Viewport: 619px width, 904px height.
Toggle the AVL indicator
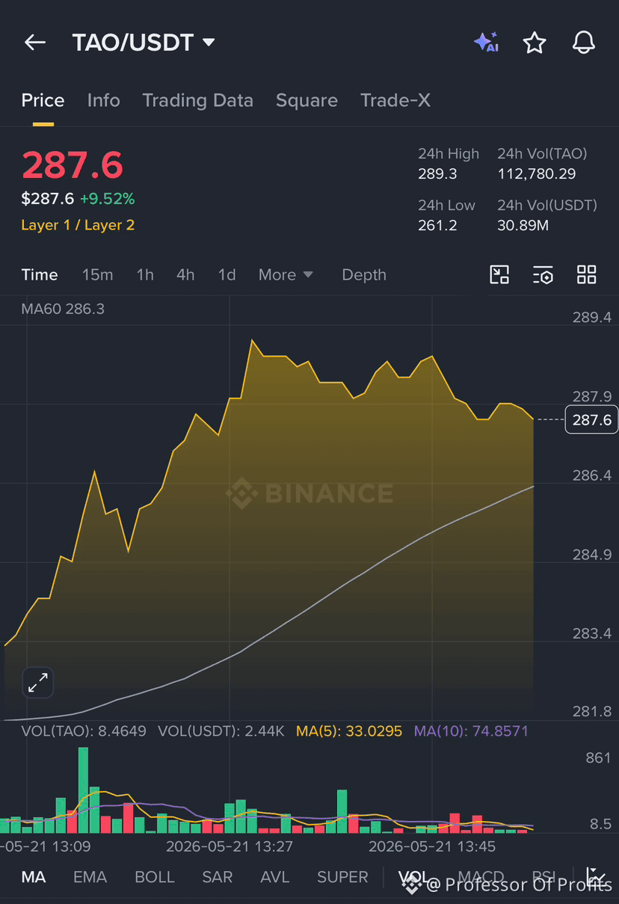[274, 876]
